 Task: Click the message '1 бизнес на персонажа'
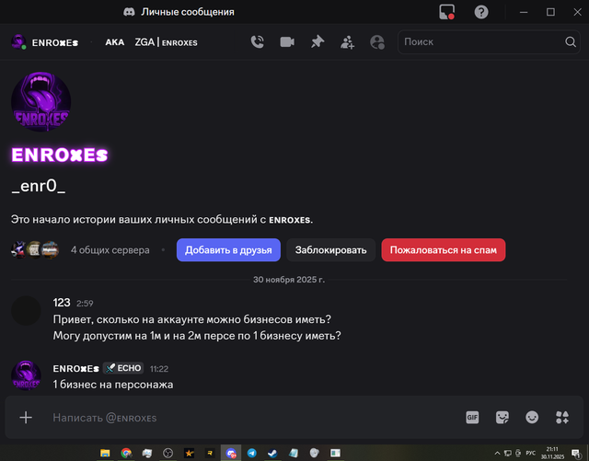coord(113,385)
